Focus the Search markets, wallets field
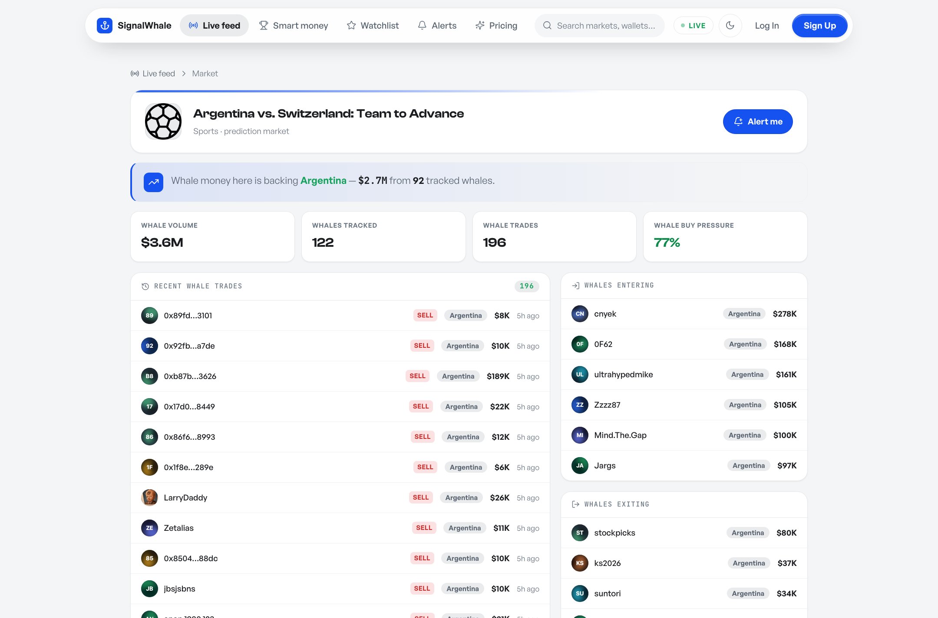Viewport: 938px width, 618px height. 599,26
